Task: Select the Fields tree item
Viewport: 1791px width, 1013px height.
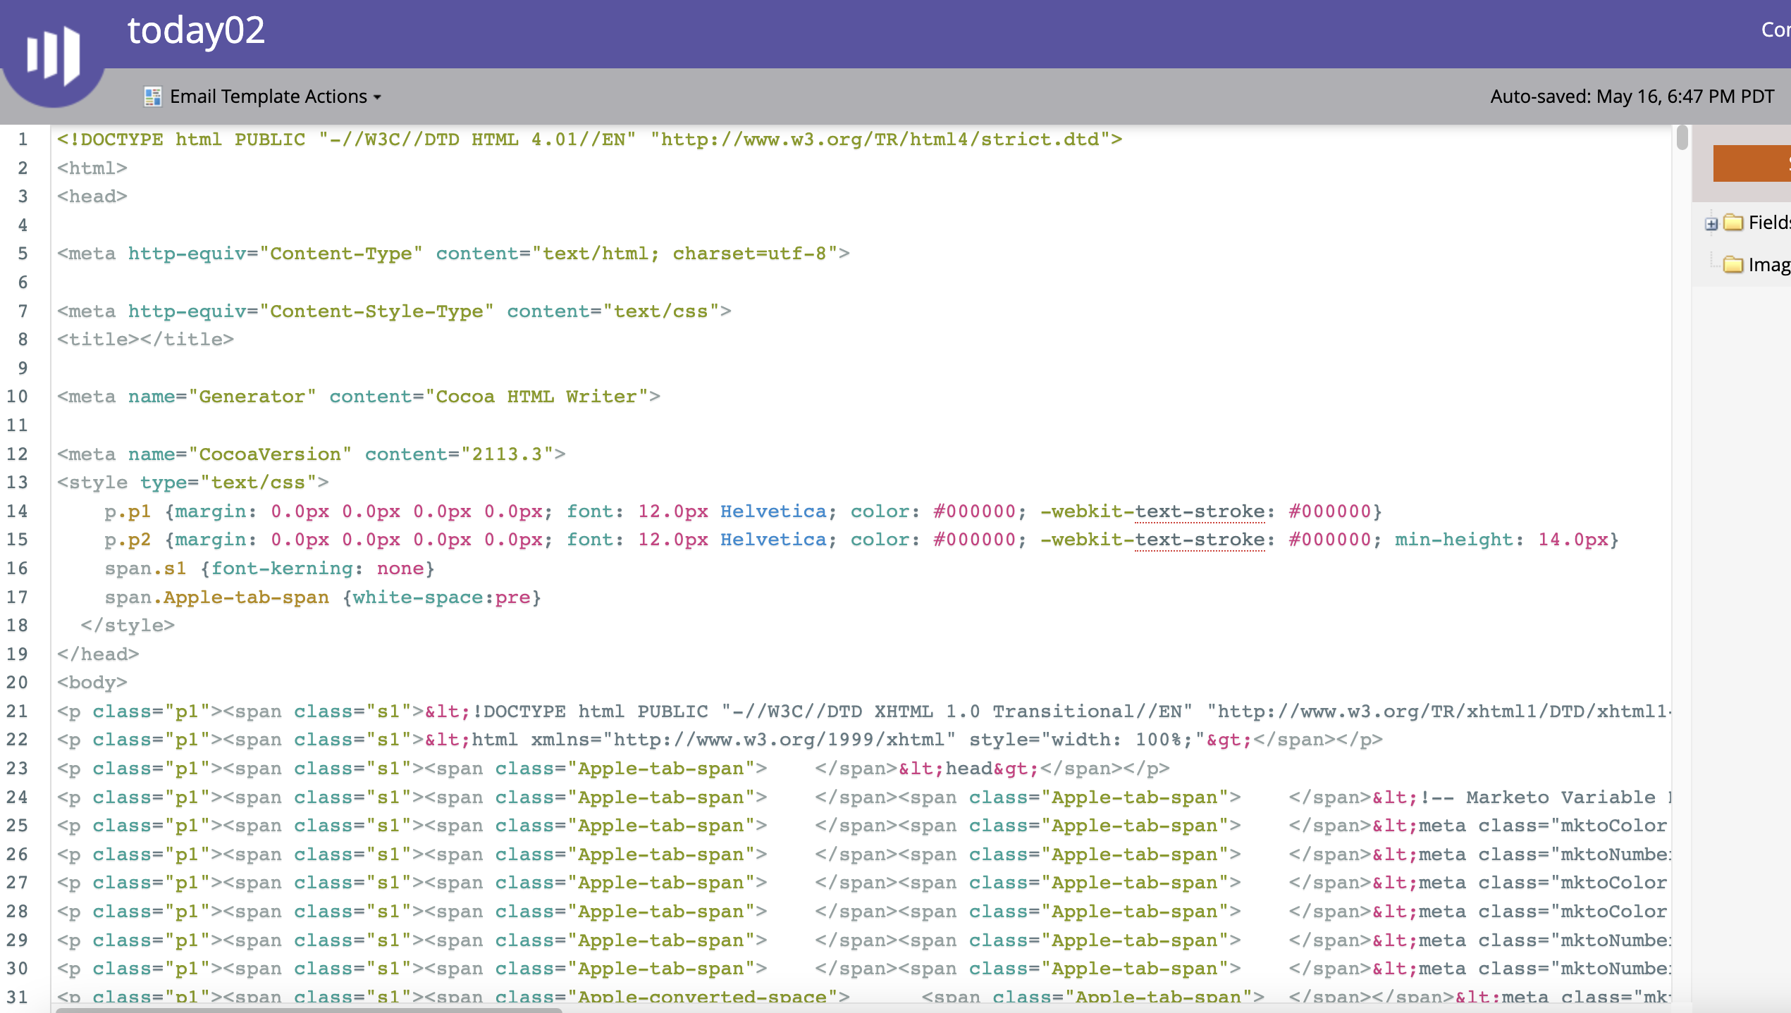Action: point(1769,223)
